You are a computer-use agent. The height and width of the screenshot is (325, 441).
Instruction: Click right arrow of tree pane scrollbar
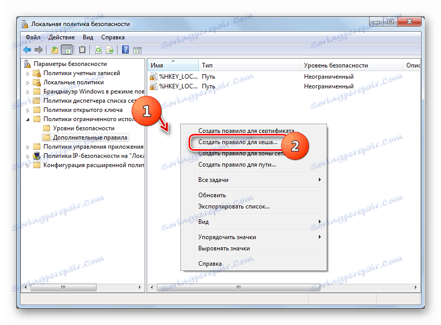click(140, 287)
